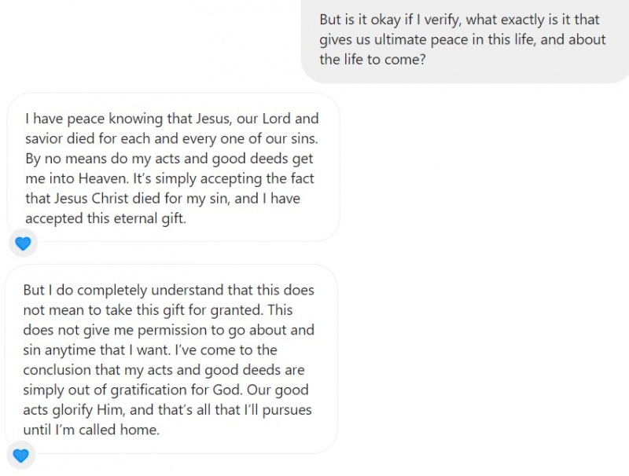Click the line 'does not give me permission'
Screen dimensions: 629x476
tap(169, 330)
